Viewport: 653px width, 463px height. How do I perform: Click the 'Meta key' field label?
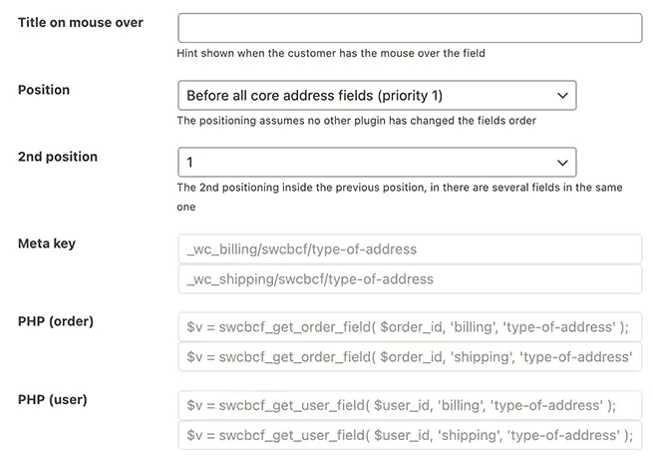coord(47,243)
